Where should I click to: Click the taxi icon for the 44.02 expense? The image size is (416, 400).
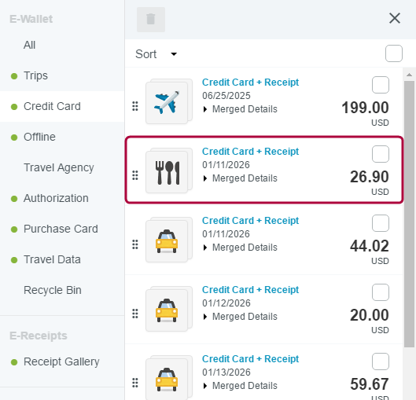[x=167, y=241]
